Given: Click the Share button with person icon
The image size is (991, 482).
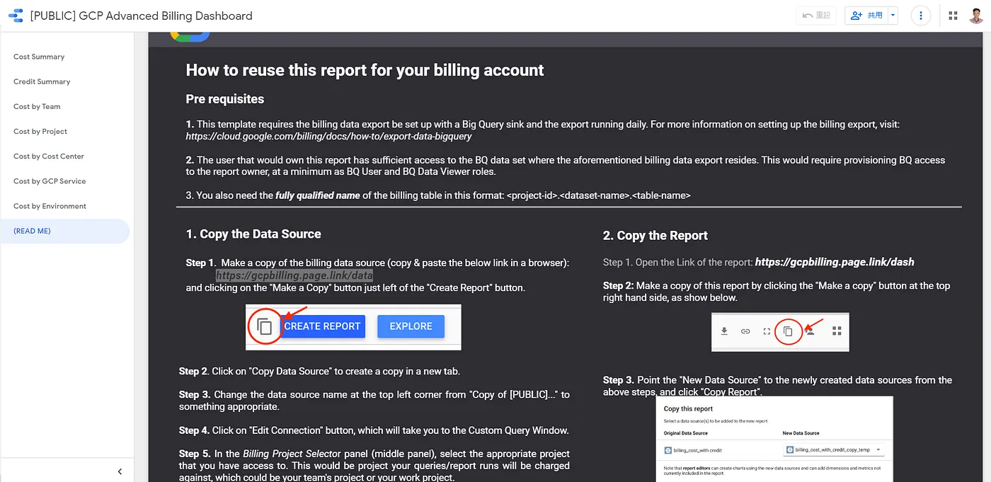Looking at the screenshot, I should (866, 16).
